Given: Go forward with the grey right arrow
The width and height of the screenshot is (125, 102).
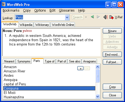Looking at the screenshot, I should [x=98, y=17].
